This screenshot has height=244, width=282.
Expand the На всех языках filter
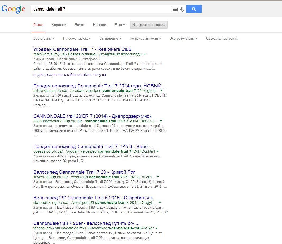(77, 38)
